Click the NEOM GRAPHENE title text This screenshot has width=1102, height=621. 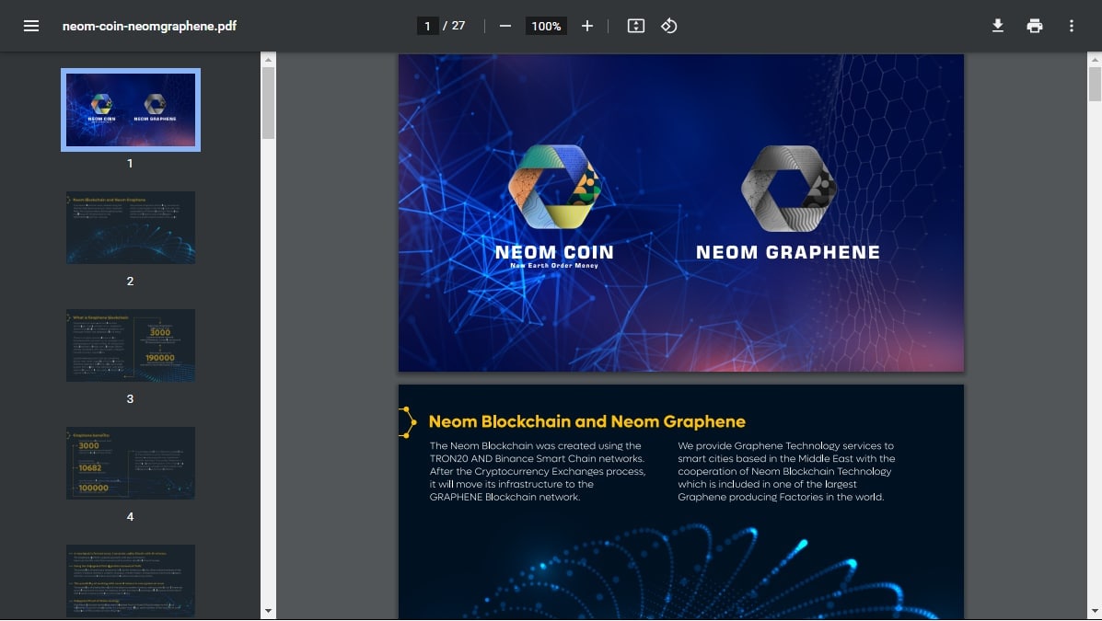coord(788,252)
